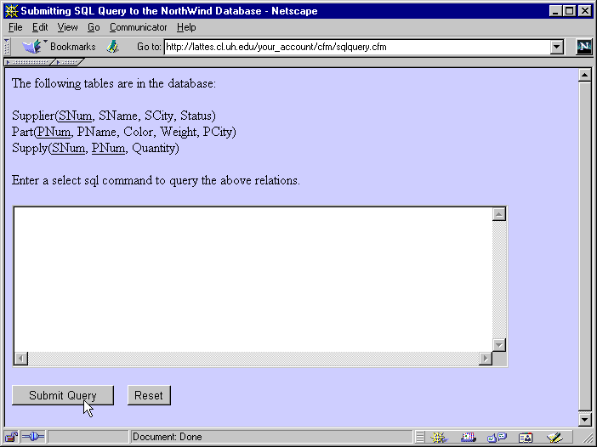Viewport: 597px width, 447px height.
Task: Open Navigator from the component bar icon
Action: (439, 437)
